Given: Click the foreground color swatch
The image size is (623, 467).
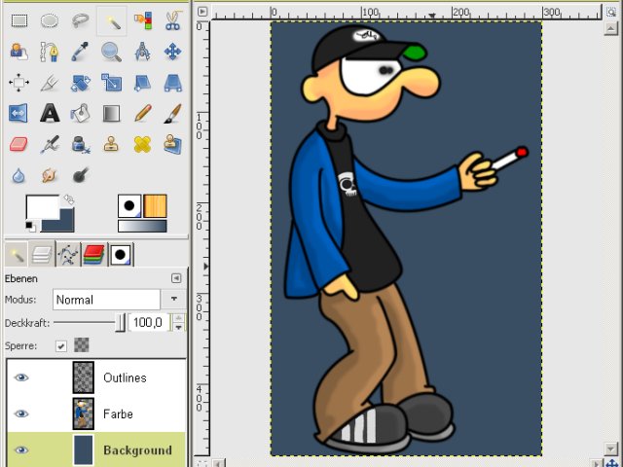Looking at the screenshot, I should (42, 206).
